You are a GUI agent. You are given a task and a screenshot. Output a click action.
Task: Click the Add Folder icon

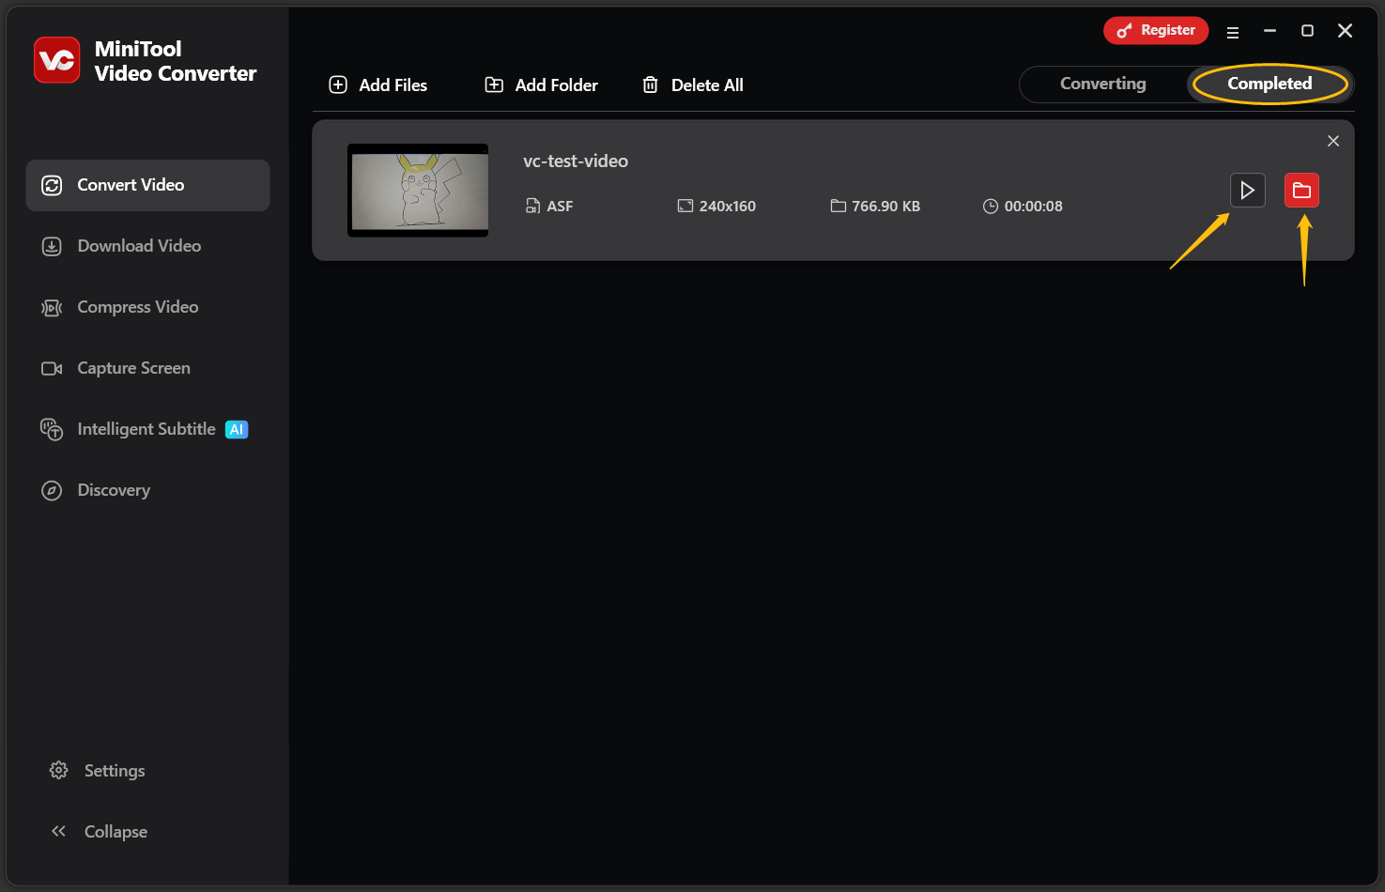(494, 85)
